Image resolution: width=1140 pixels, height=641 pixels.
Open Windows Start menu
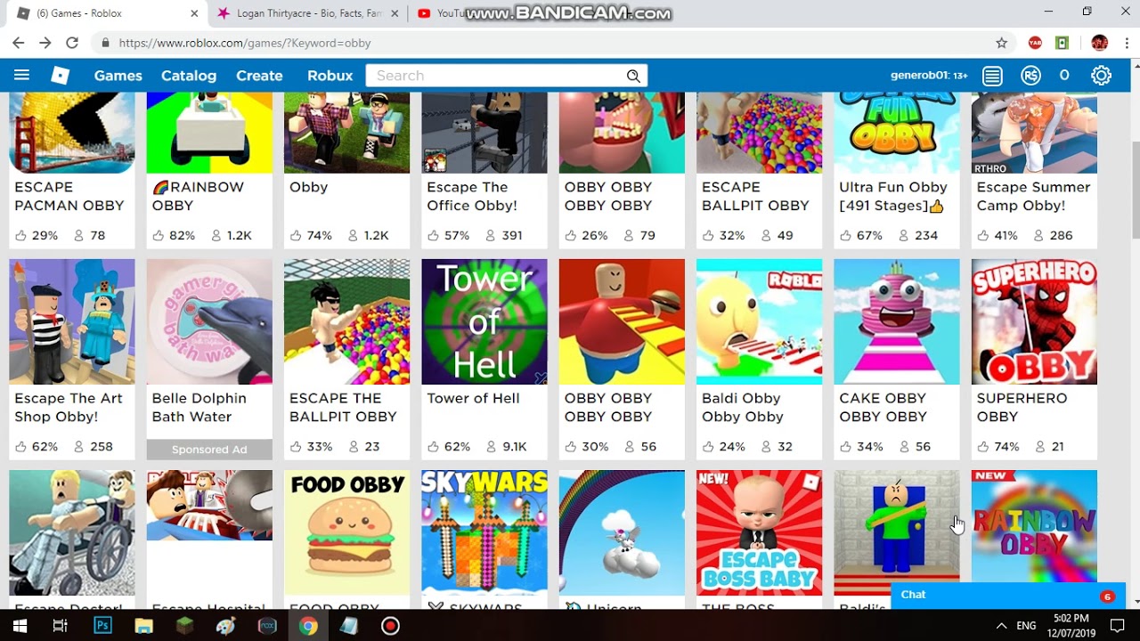19,626
